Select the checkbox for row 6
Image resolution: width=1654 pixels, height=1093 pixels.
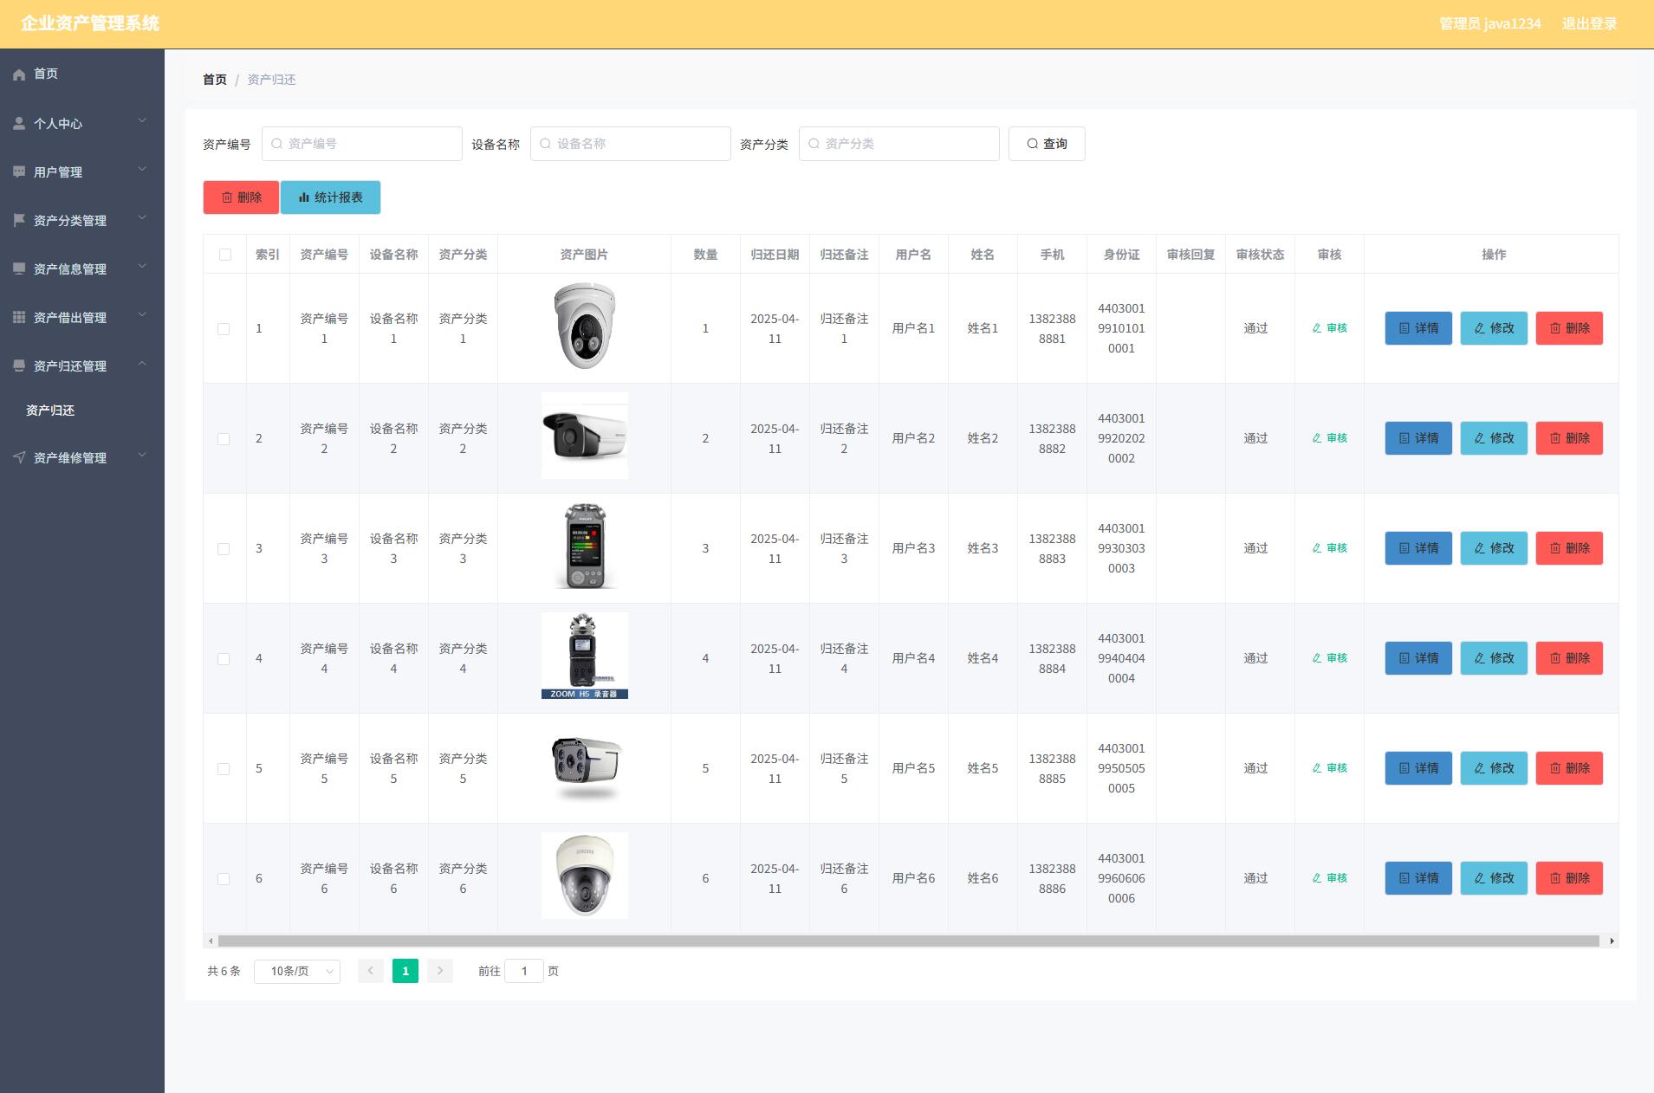pos(224,879)
